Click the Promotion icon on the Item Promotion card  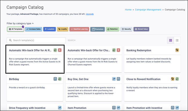pos(114,108)
